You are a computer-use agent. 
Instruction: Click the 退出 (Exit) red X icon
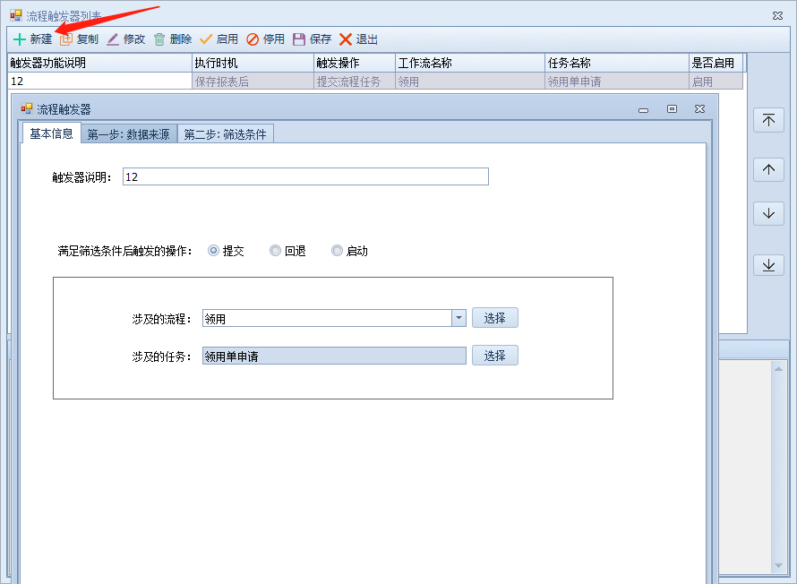(x=346, y=39)
